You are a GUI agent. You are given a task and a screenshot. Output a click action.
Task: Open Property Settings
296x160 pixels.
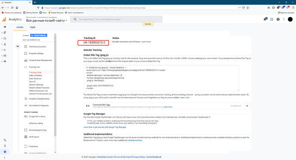36,53
